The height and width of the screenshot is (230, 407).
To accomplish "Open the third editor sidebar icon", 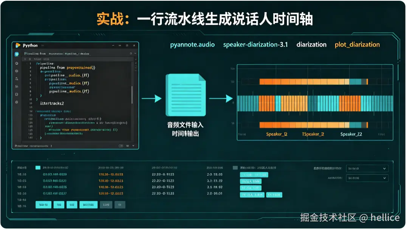I will [x=17, y=71].
